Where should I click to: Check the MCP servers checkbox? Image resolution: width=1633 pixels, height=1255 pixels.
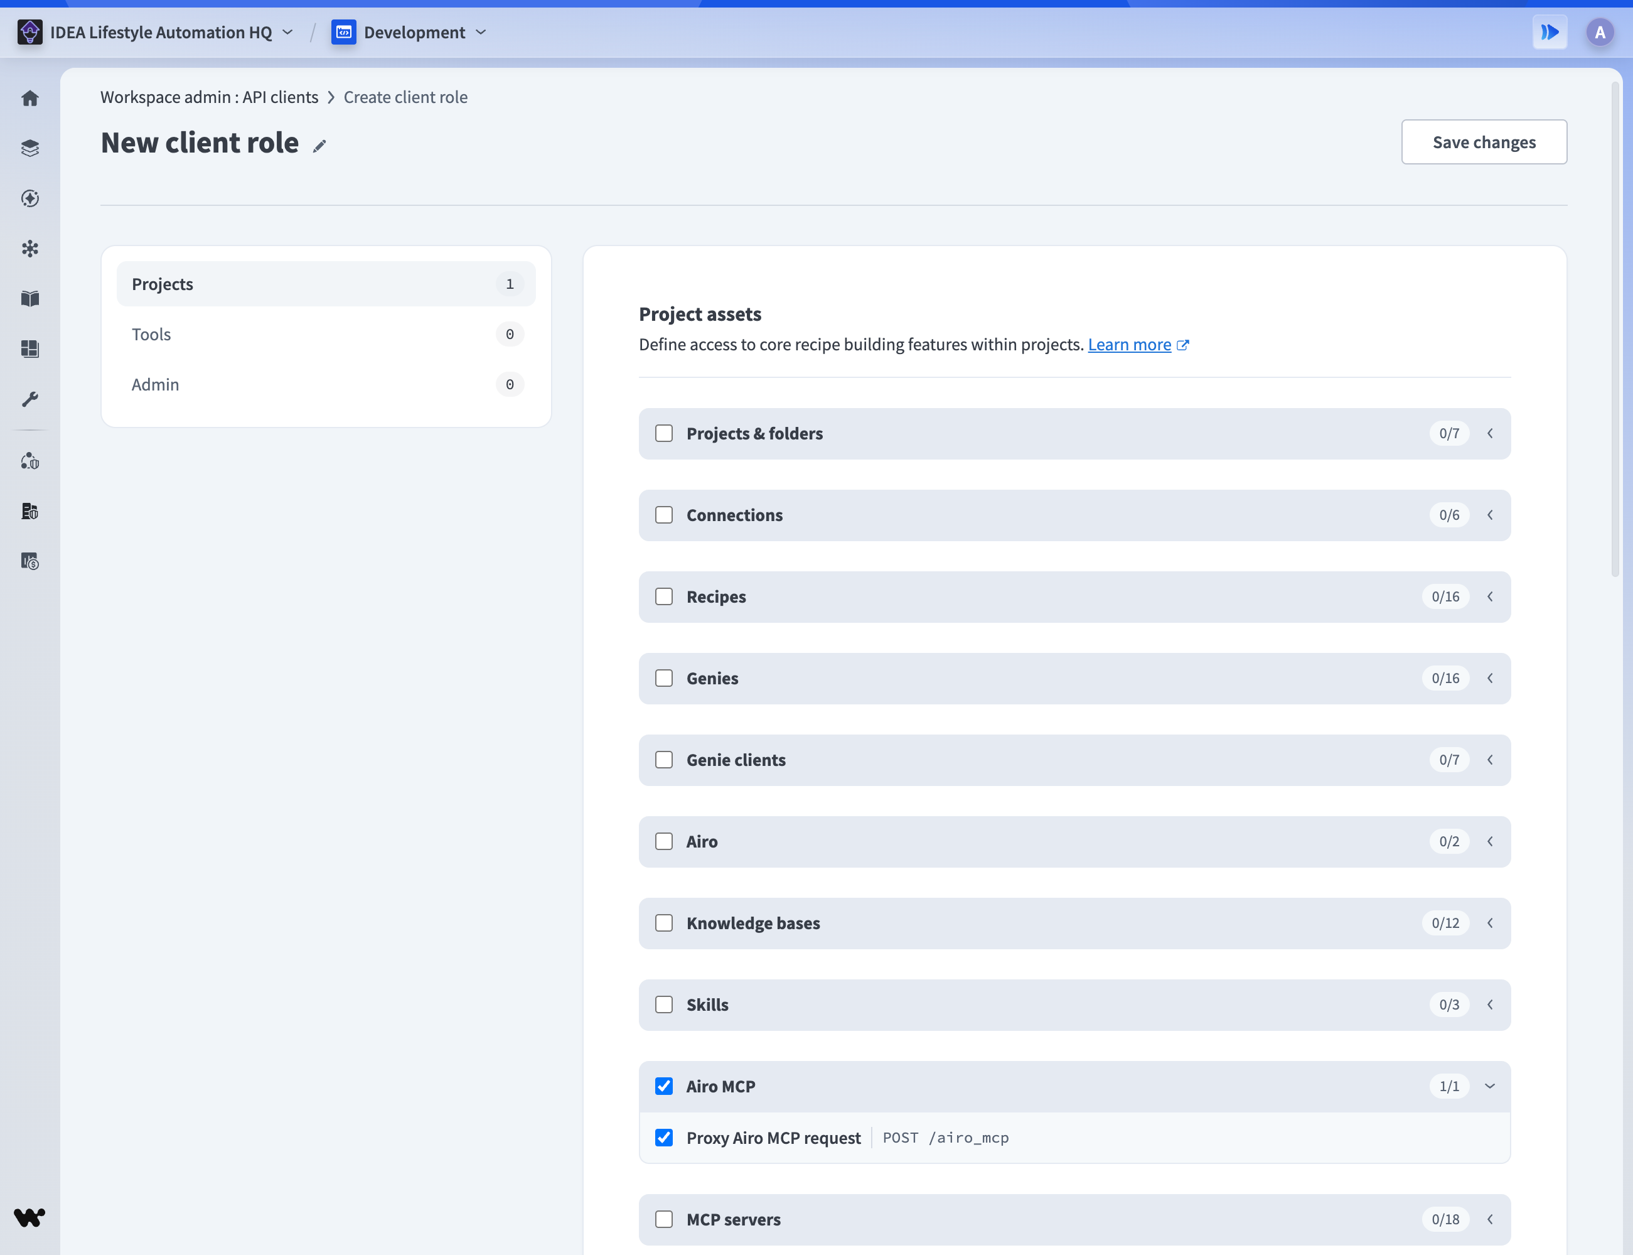[664, 1219]
